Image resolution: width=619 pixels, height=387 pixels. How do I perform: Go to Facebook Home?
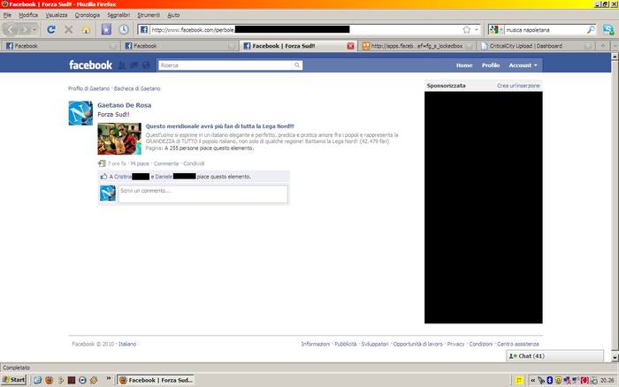464,65
